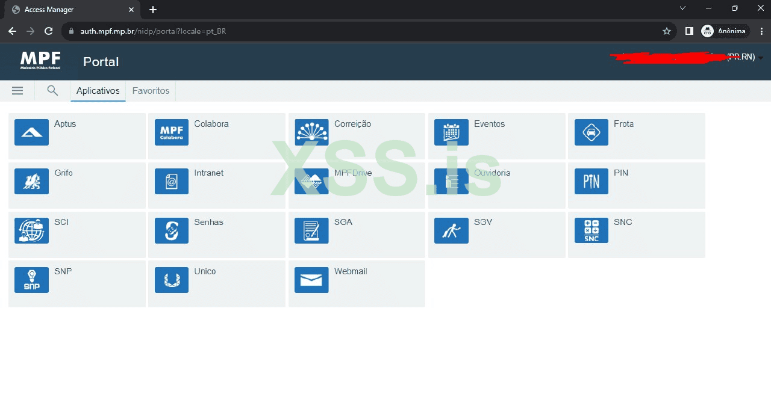
Task: Launch the SGA document icon
Action: click(x=311, y=230)
